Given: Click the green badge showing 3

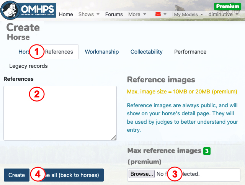Looking at the screenshot, I should 207,151.
